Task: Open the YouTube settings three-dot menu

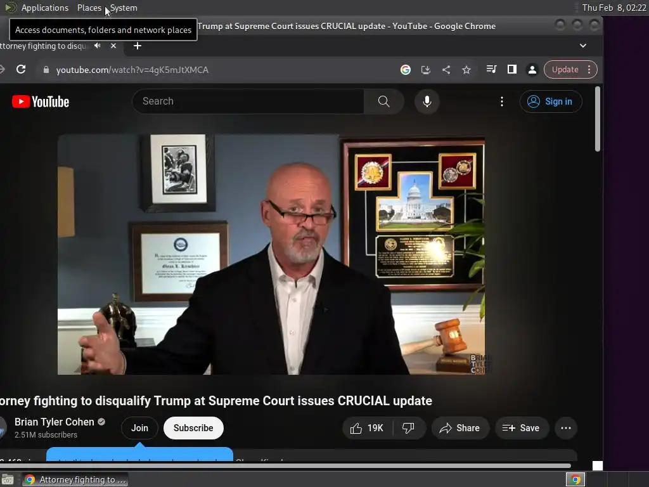Action: click(502, 101)
